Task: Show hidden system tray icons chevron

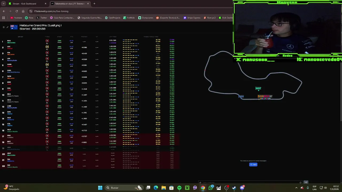Action: point(296,188)
